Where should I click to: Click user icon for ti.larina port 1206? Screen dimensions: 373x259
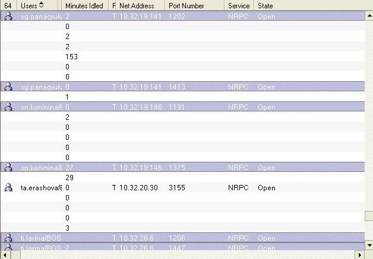coord(8,238)
